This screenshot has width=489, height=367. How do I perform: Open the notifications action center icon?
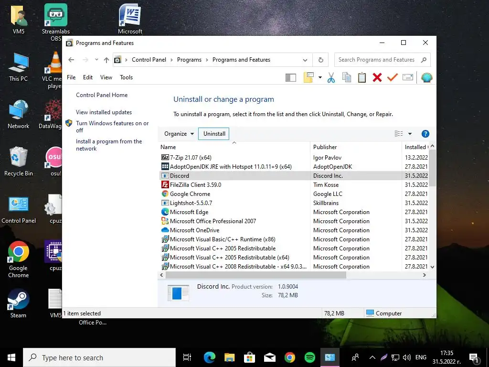(474, 358)
